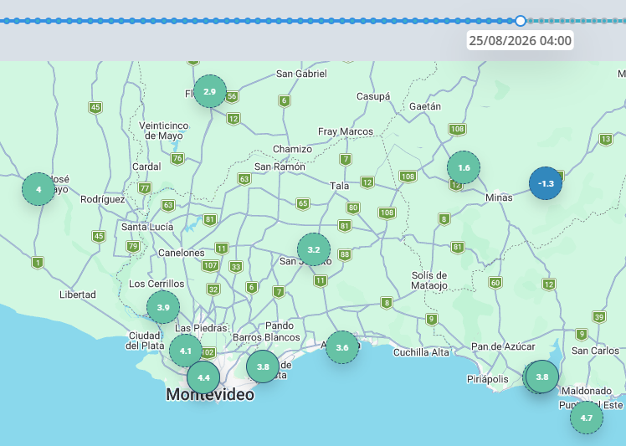Click the Cuchilla Alta label
Screen dimensions: 626x446
click(x=421, y=352)
